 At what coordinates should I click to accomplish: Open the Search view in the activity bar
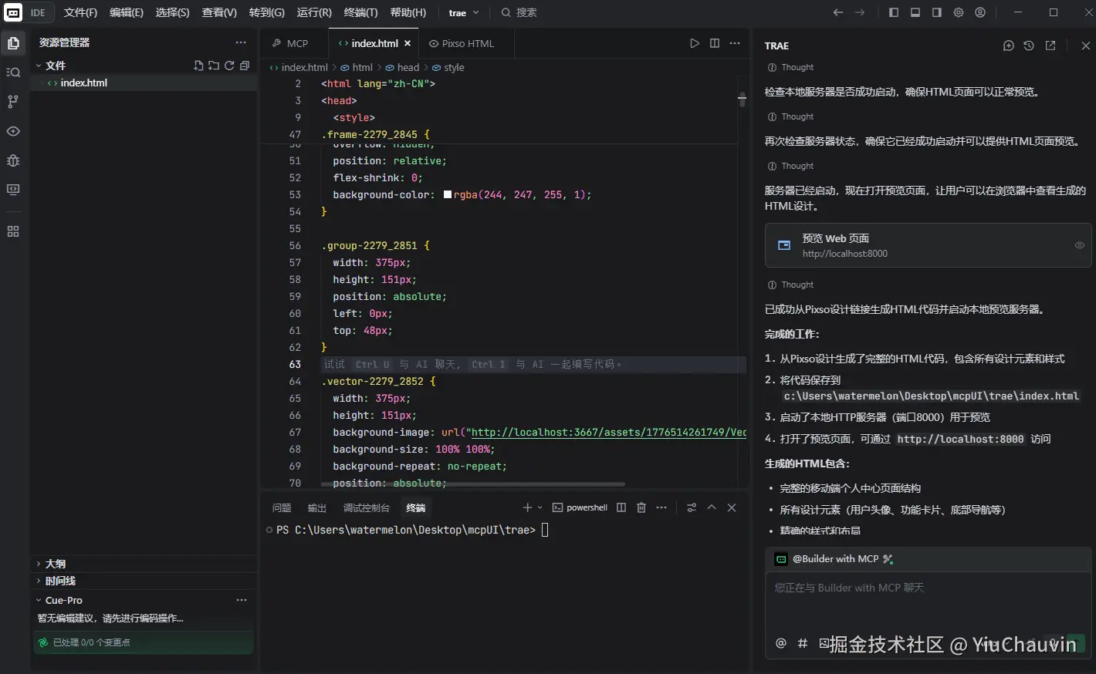pyautogui.click(x=13, y=72)
